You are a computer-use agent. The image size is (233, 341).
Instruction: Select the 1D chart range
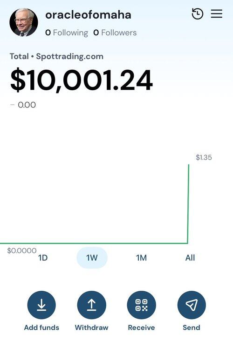[x=43, y=258]
